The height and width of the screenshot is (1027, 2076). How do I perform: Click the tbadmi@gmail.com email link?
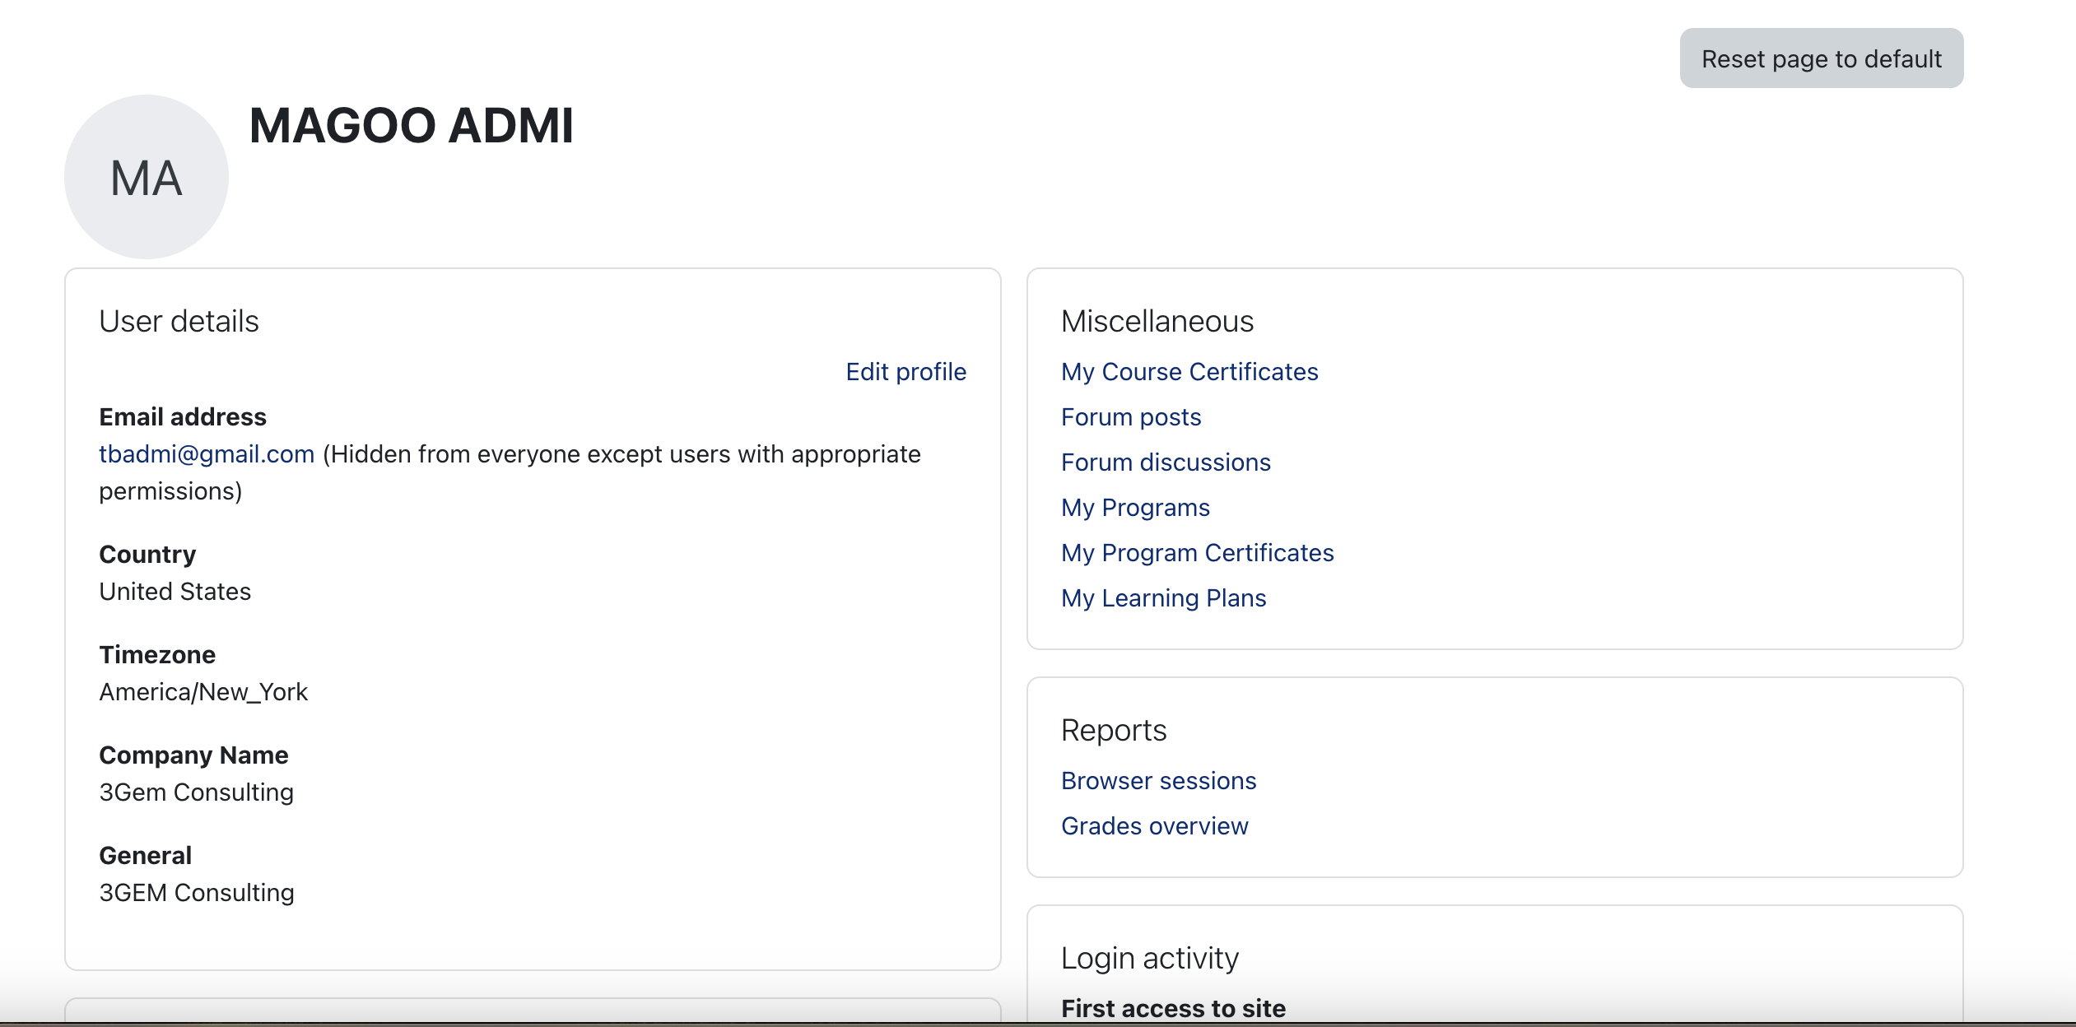click(x=207, y=454)
